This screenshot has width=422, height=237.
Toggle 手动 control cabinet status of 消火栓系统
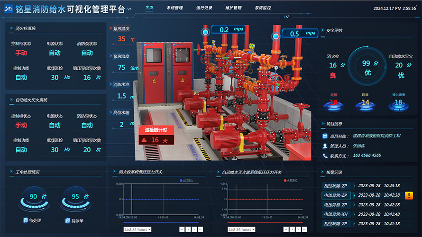[21, 53]
